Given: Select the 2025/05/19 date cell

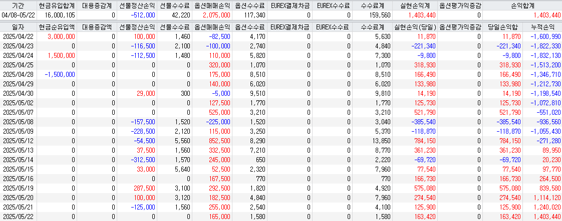Looking at the screenshot, I should [18, 188].
